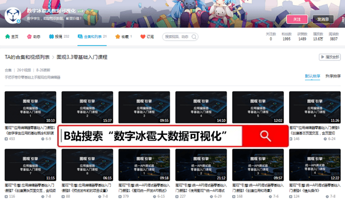Screen dimensions: 345x202
Task: Click the 播放全部 play all button
Action: [330, 57]
